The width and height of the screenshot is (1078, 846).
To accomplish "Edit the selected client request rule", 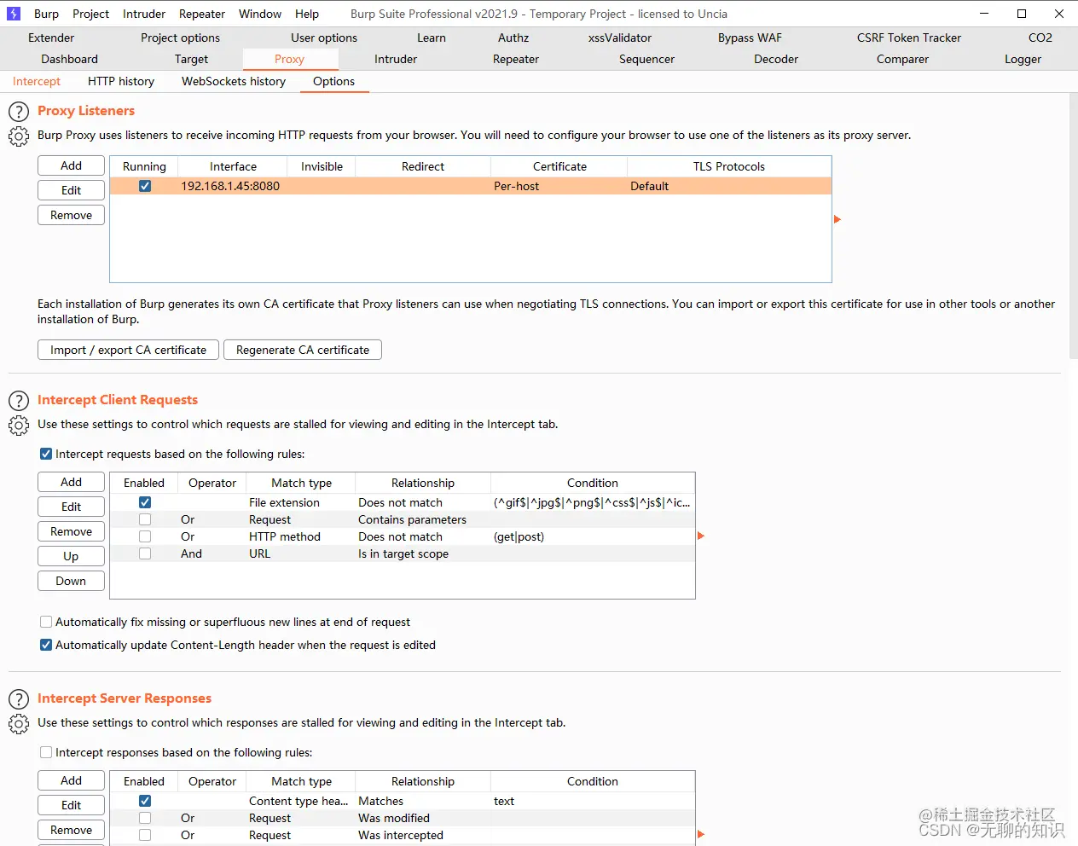I will 71,507.
